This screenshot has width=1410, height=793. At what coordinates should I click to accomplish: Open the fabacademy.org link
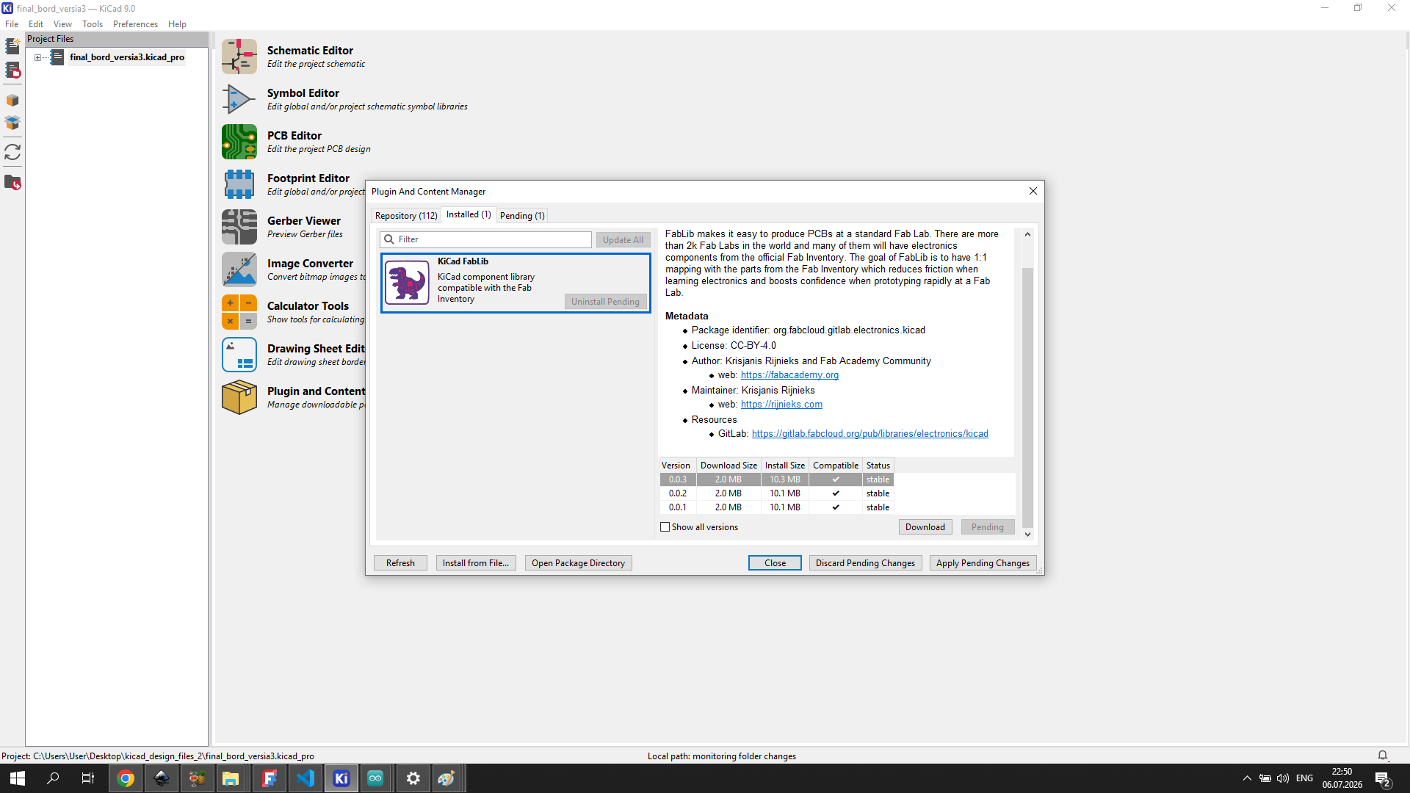pos(789,375)
